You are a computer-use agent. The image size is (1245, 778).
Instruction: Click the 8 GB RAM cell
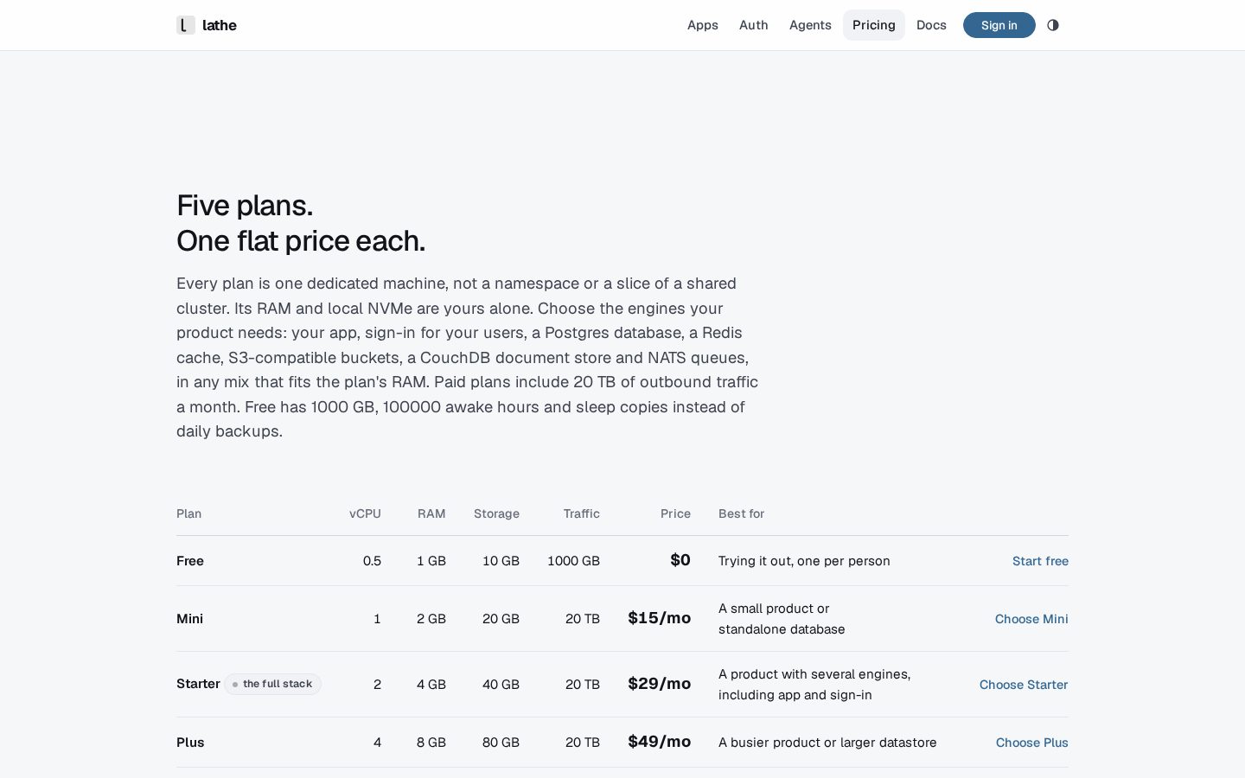tap(431, 743)
